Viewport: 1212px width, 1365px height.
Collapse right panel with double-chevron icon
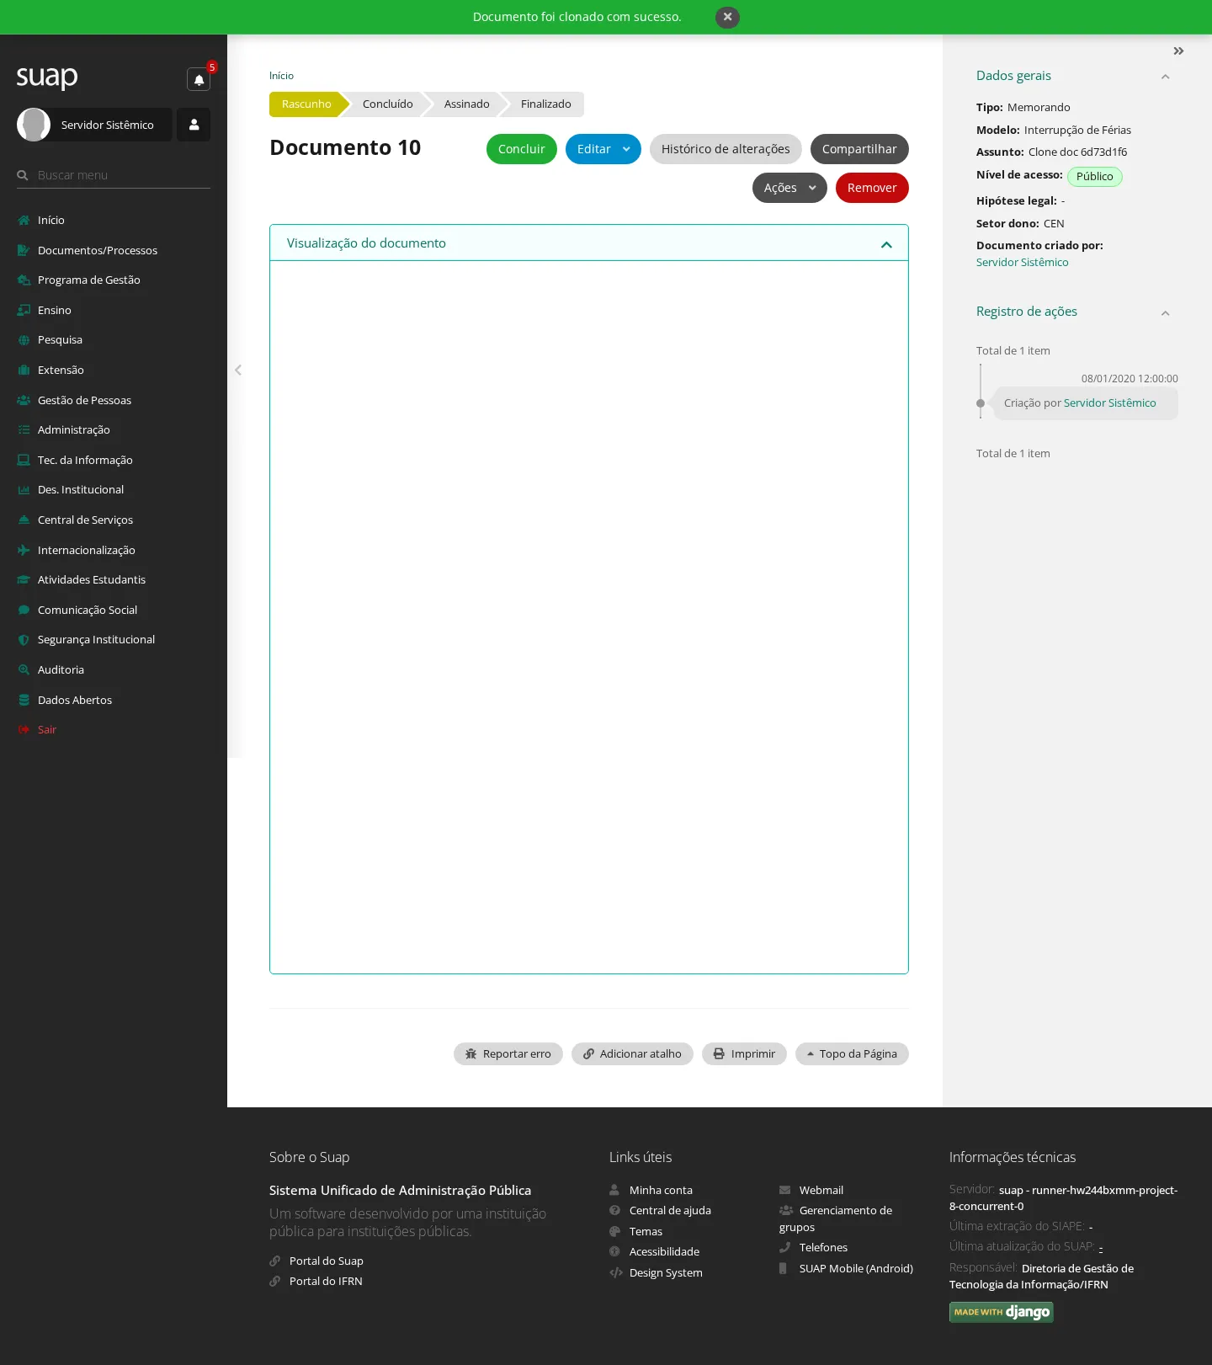pos(1178,51)
